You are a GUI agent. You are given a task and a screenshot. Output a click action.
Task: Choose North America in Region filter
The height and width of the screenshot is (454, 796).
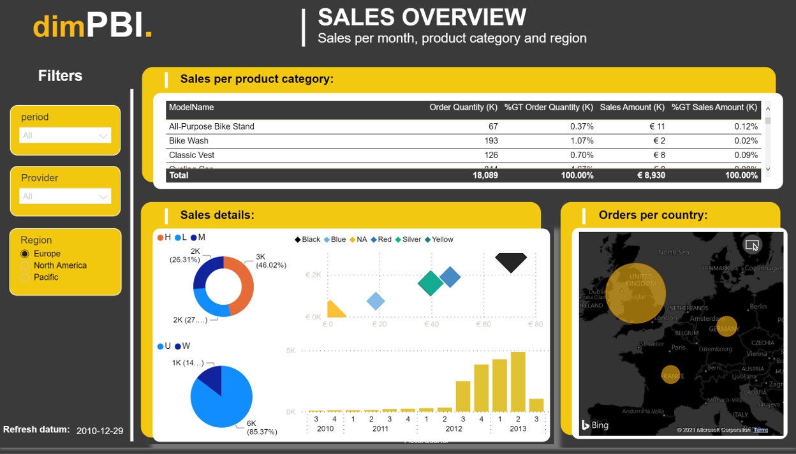point(25,266)
